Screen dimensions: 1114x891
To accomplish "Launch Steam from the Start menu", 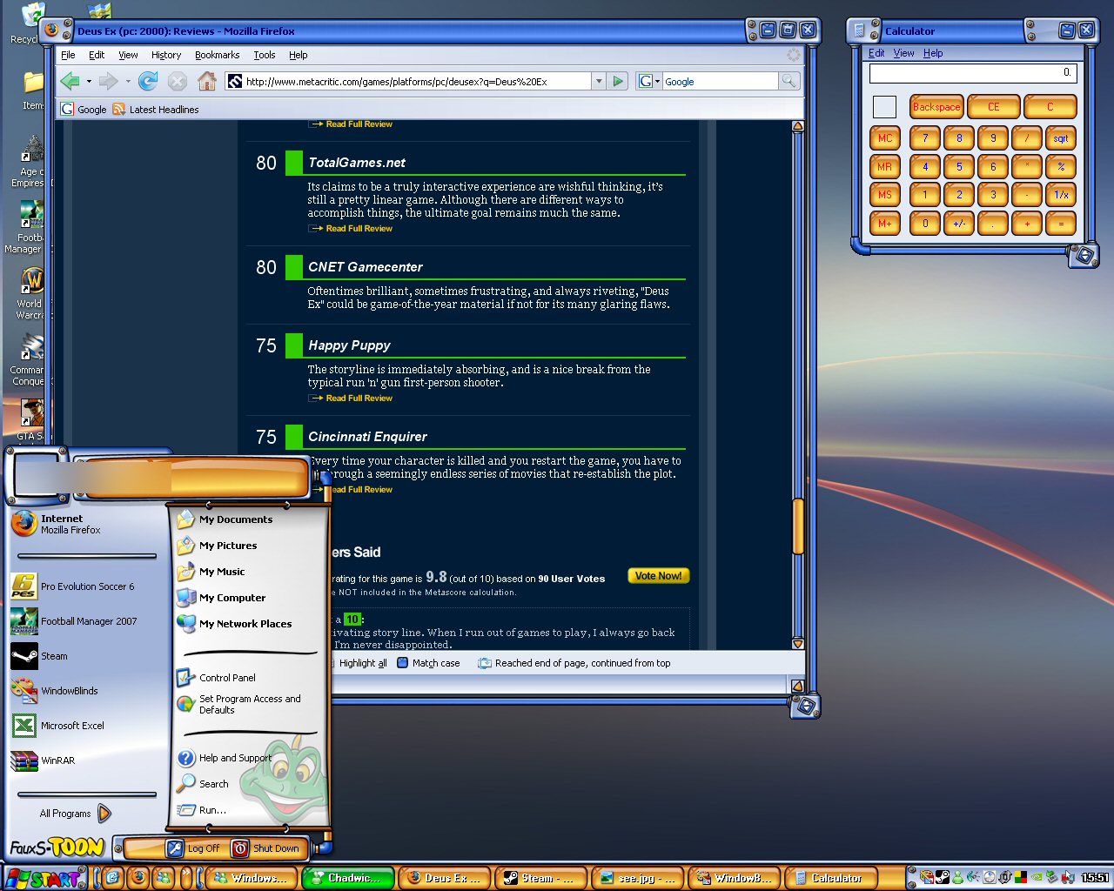I will [x=54, y=656].
